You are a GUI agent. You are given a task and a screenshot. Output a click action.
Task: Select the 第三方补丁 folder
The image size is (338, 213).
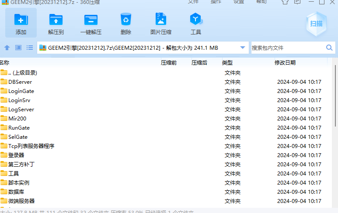coord(166,165)
